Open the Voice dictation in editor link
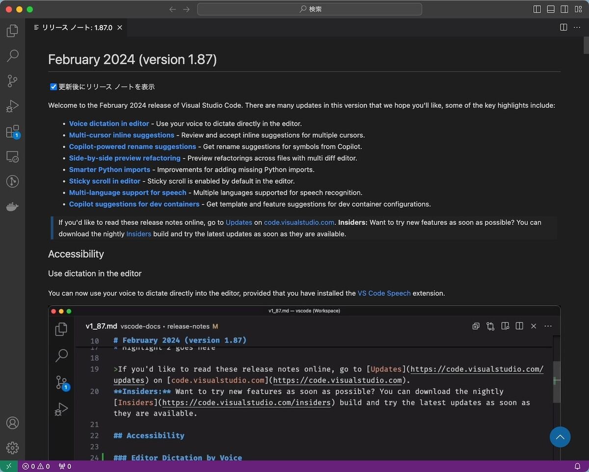The image size is (589, 472). point(109,124)
